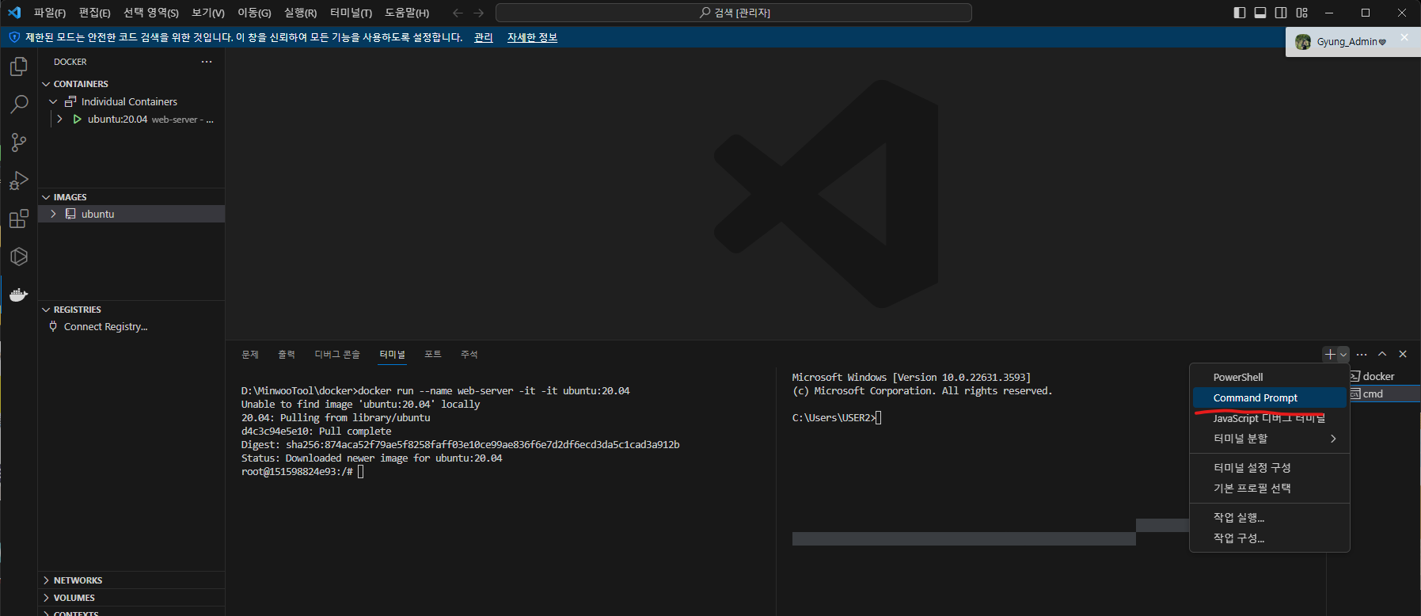Toggle the secondary side bar layout icon

(1281, 13)
